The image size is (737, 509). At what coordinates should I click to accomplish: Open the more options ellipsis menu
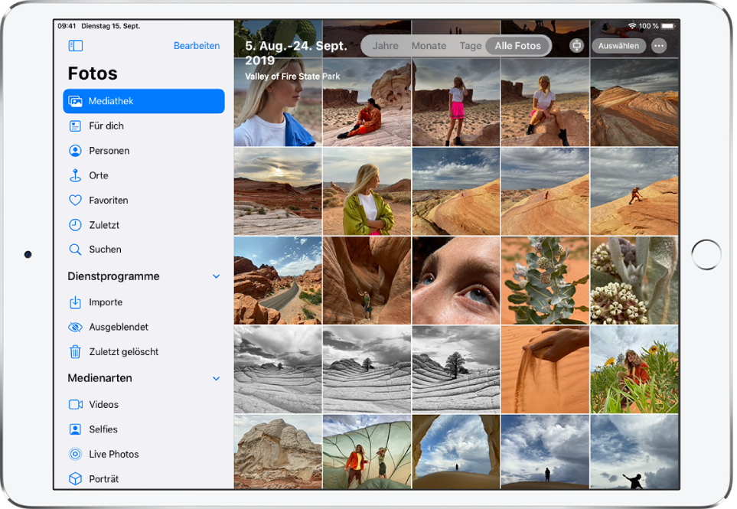pos(658,45)
